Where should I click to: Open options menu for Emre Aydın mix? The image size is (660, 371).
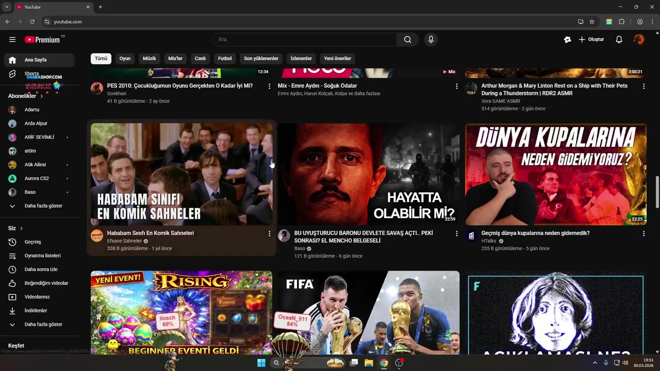pos(456,87)
